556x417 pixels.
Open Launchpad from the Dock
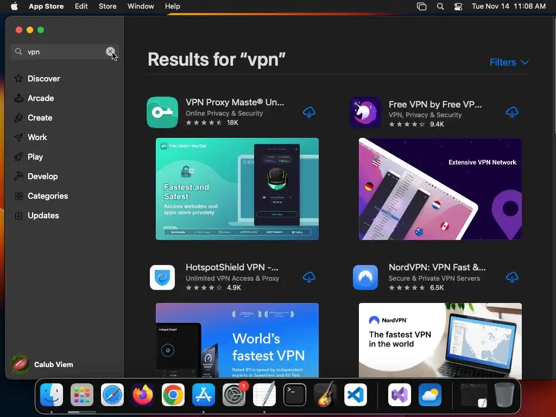82,395
